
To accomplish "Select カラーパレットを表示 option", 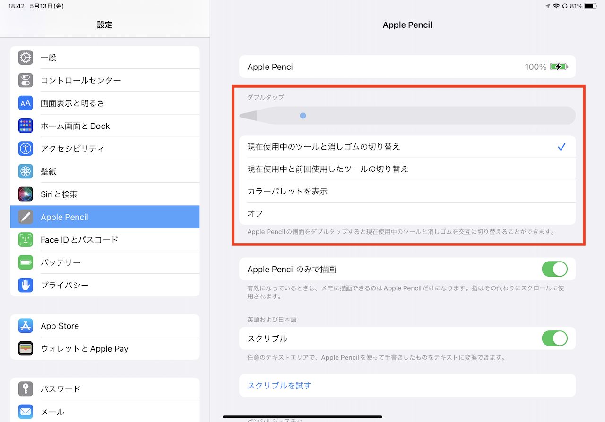I will coord(407,191).
